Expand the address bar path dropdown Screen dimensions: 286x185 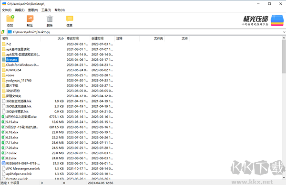pyautogui.click(x=284, y=32)
